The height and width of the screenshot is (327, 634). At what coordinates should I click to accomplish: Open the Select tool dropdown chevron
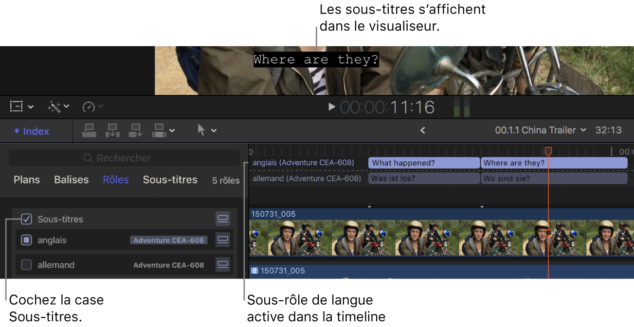pos(213,130)
